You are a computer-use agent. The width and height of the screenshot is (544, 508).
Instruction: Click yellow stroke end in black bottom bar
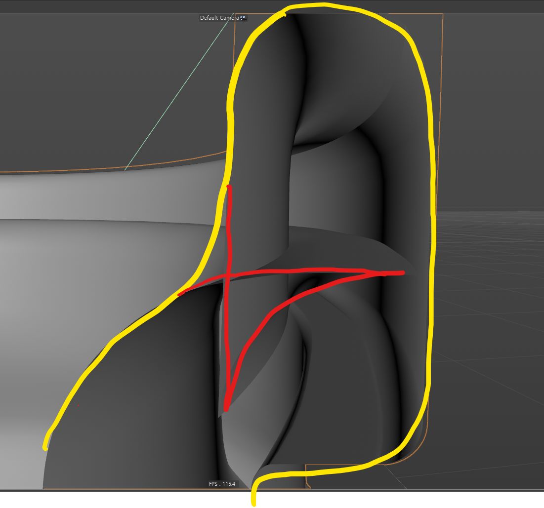(254, 504)
